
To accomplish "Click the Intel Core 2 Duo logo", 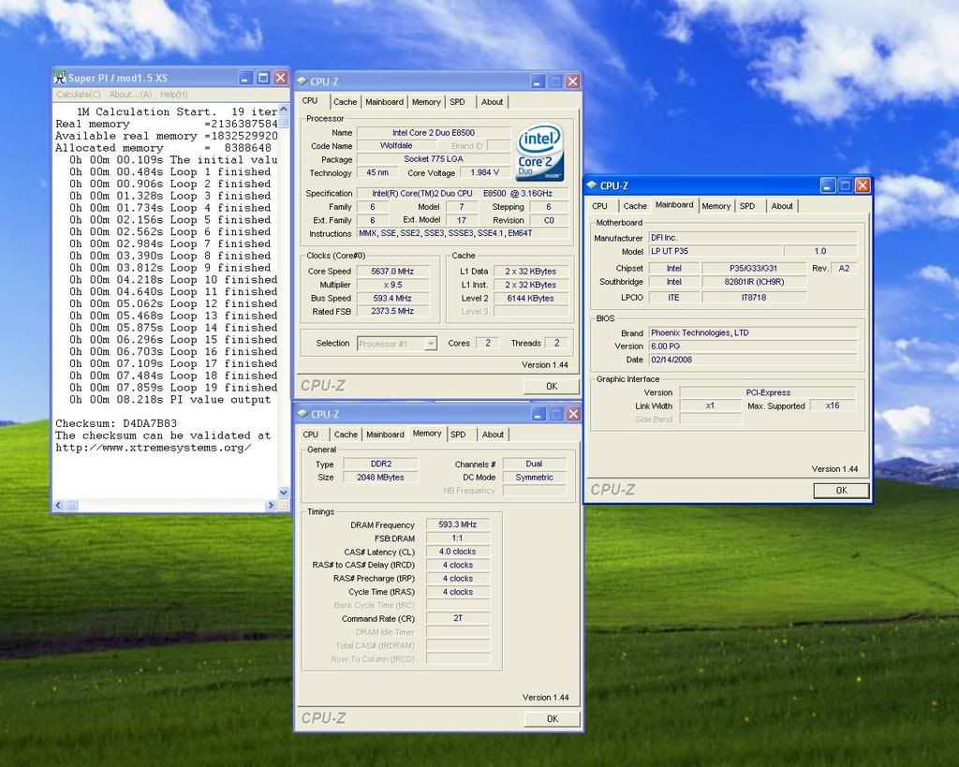I will [539, 153].
